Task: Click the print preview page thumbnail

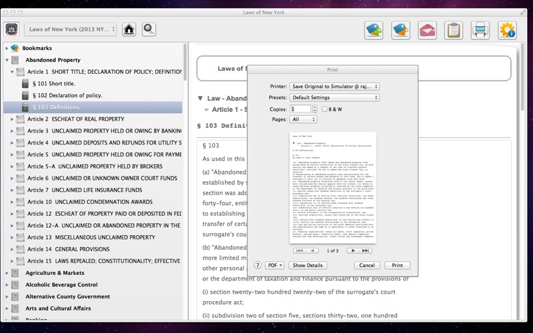Action: click(x=332, y=188)
